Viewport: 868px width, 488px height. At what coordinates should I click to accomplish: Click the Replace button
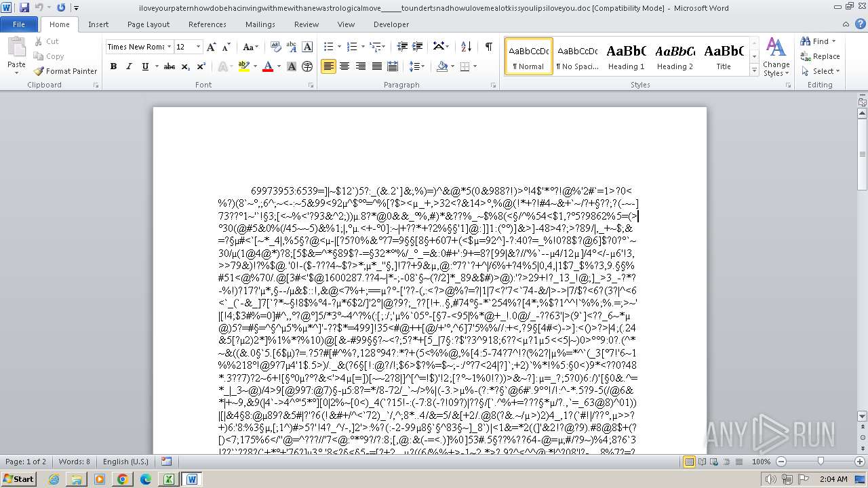[820, 56]
